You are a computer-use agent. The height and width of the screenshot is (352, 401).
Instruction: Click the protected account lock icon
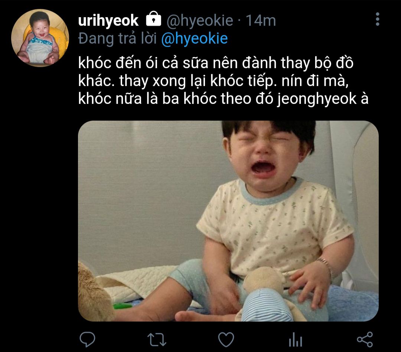(153, 19)
